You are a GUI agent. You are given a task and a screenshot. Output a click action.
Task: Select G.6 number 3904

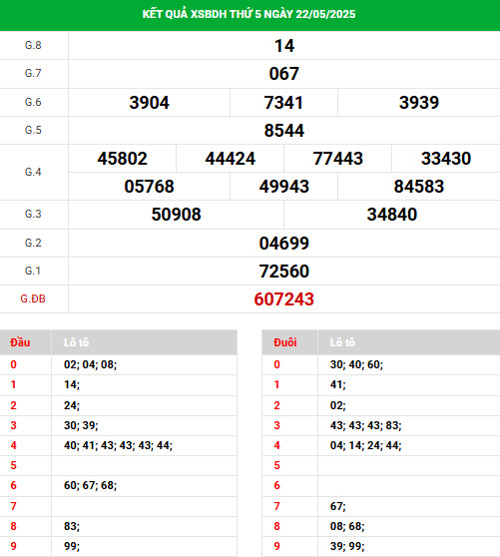coord(149,103)
